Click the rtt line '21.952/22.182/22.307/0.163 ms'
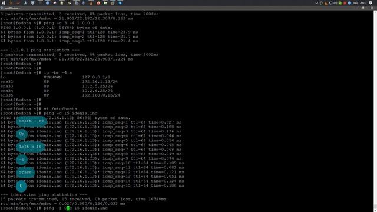377x212 pixels. click(x=67, y=18)
